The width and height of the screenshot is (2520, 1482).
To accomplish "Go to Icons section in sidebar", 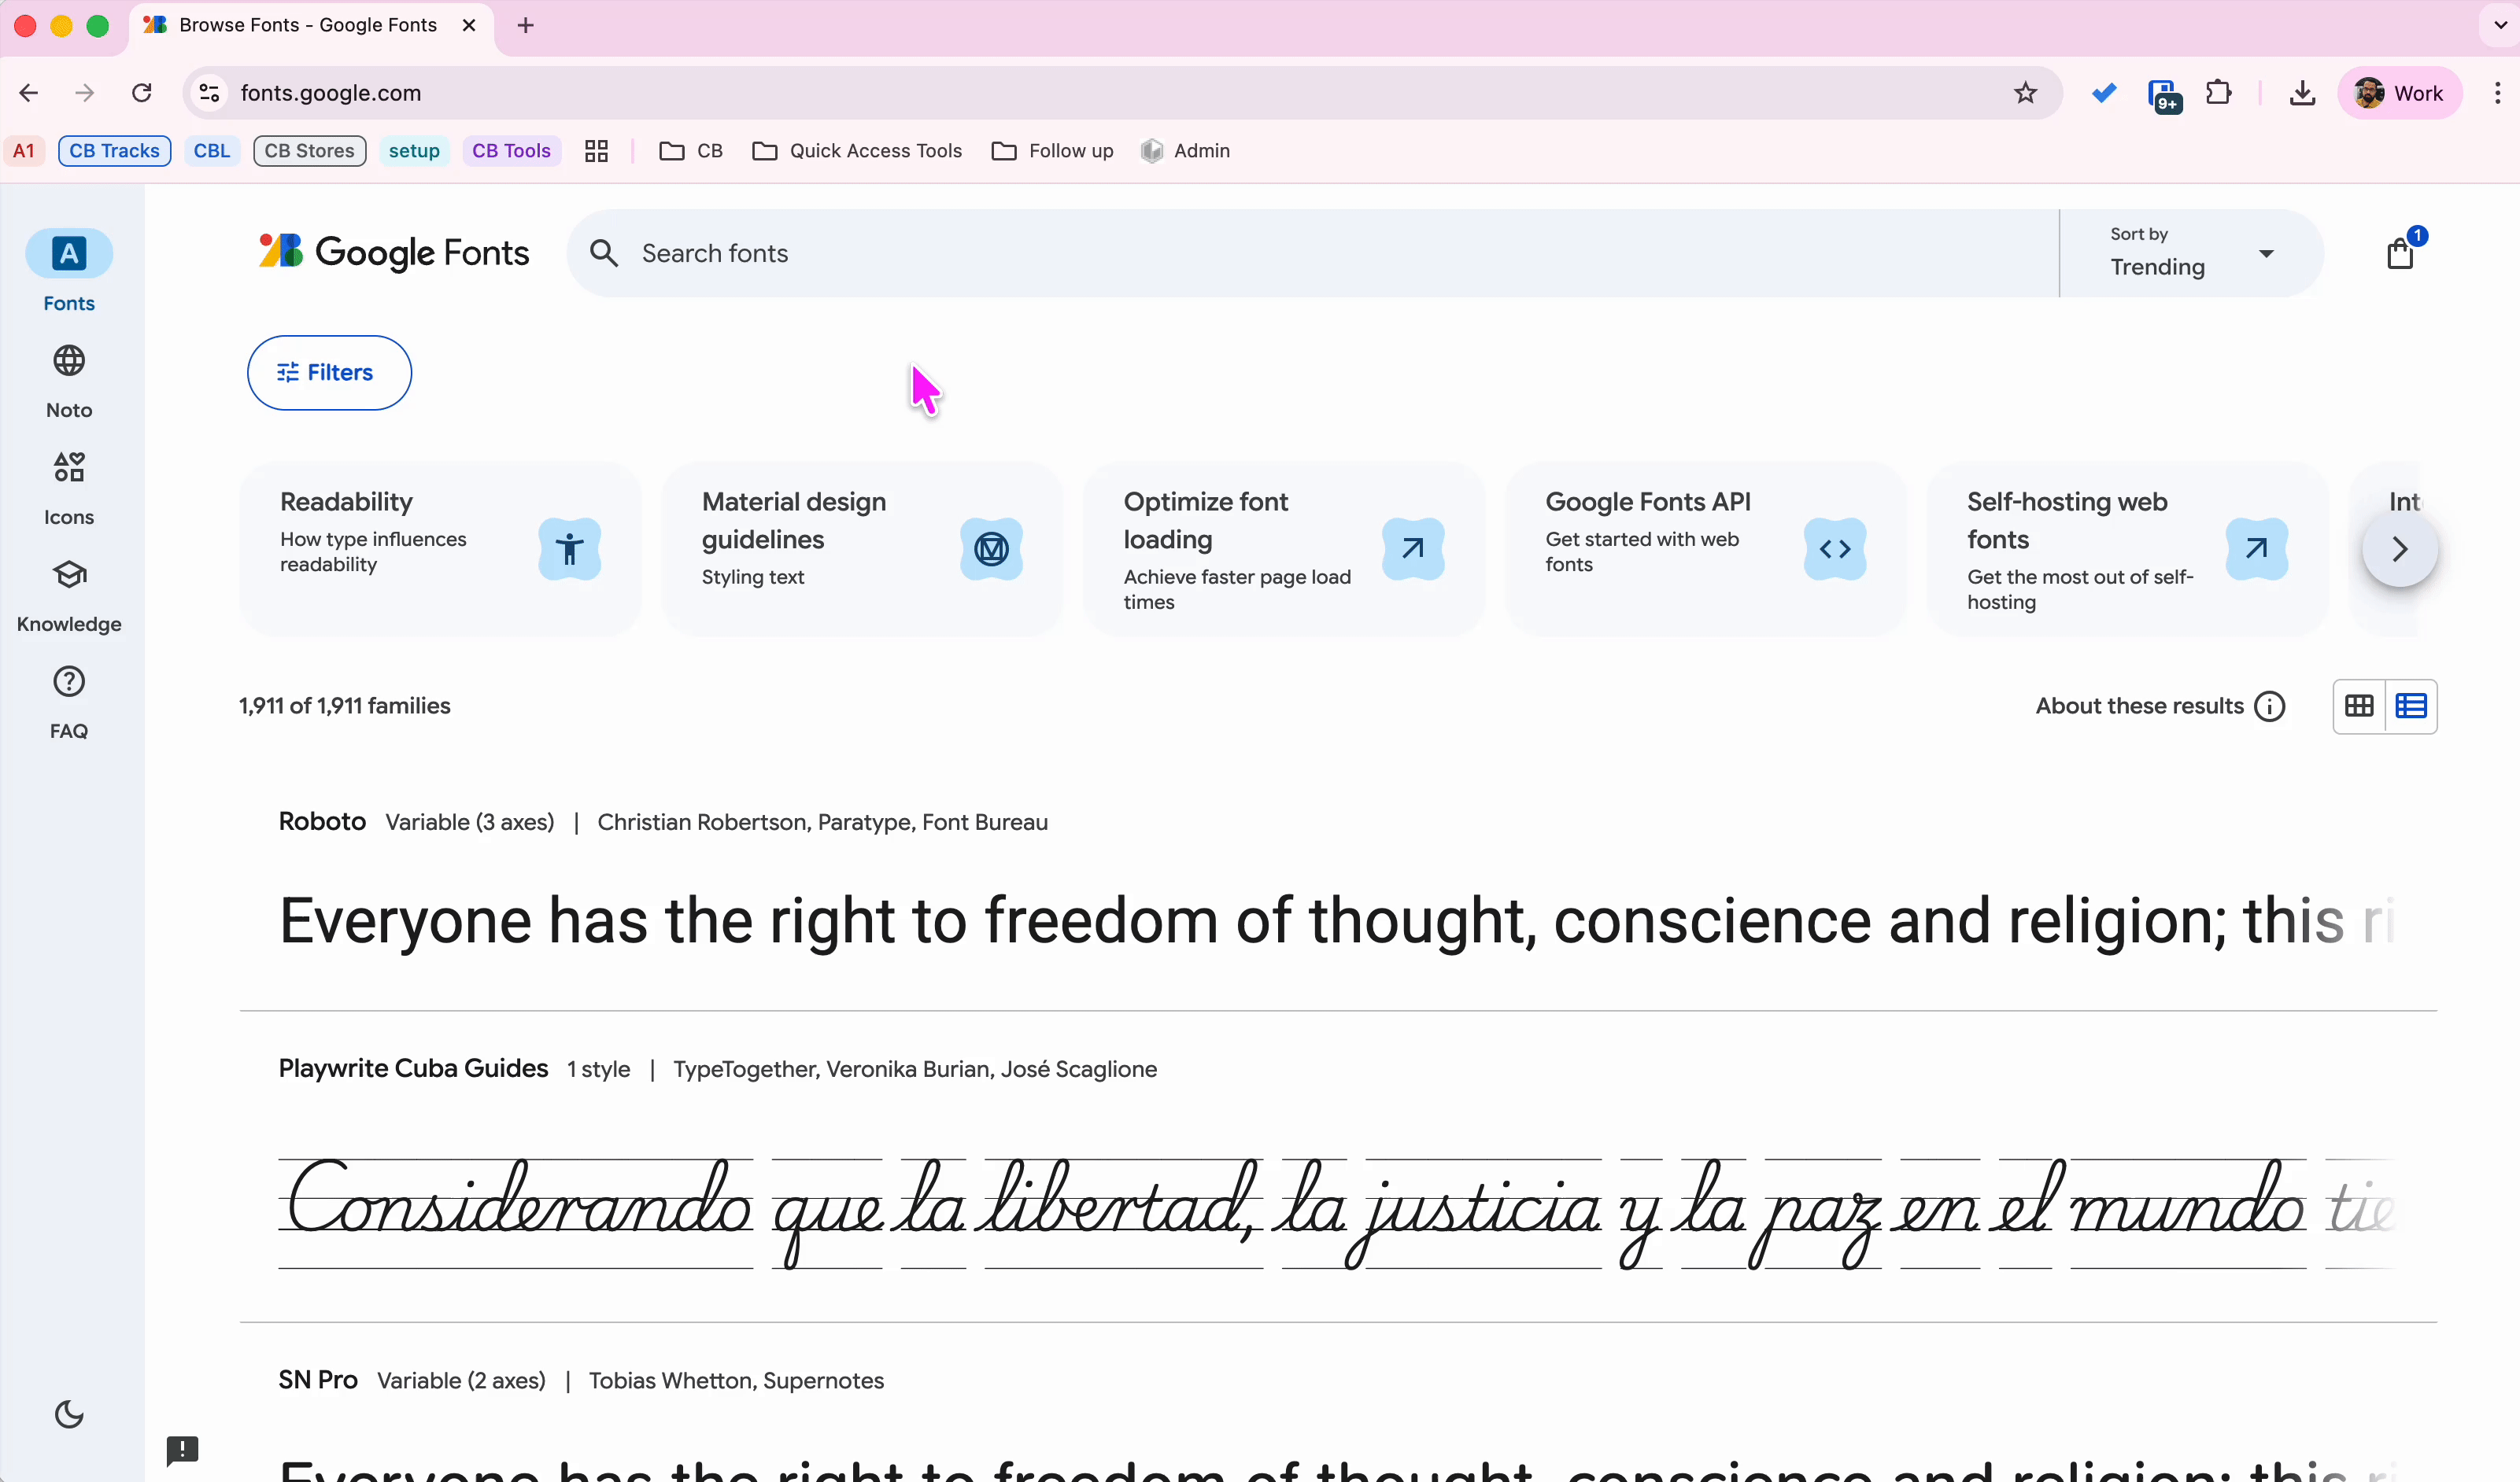I will pos(69,487).
